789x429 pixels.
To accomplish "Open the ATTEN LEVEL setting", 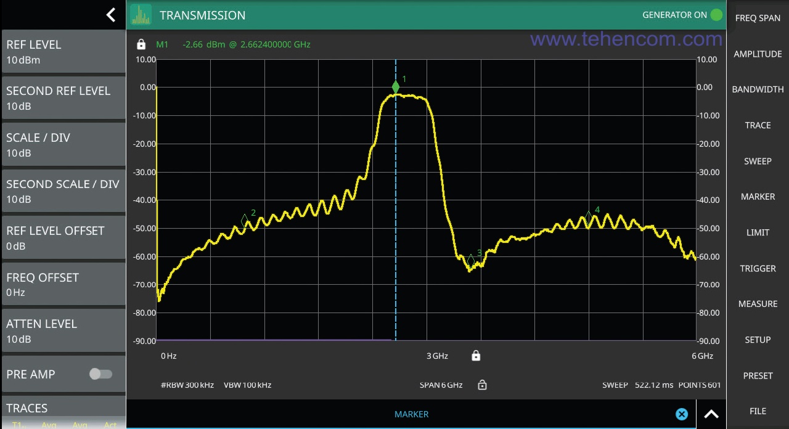I will (x=63, y=330).
